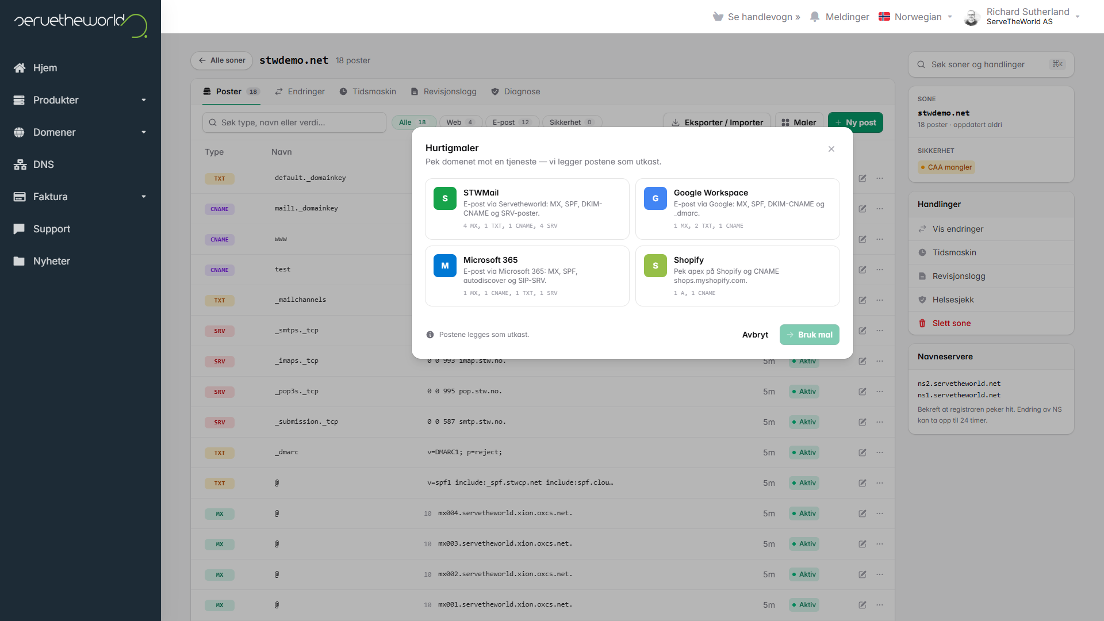Viewport: 1104px width, 621px height.
Task: Switch to the Poster tab
Action: point(231,91)
